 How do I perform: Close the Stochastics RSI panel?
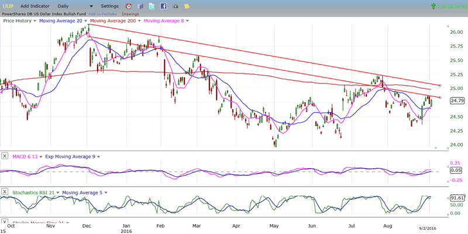point(5,191)
